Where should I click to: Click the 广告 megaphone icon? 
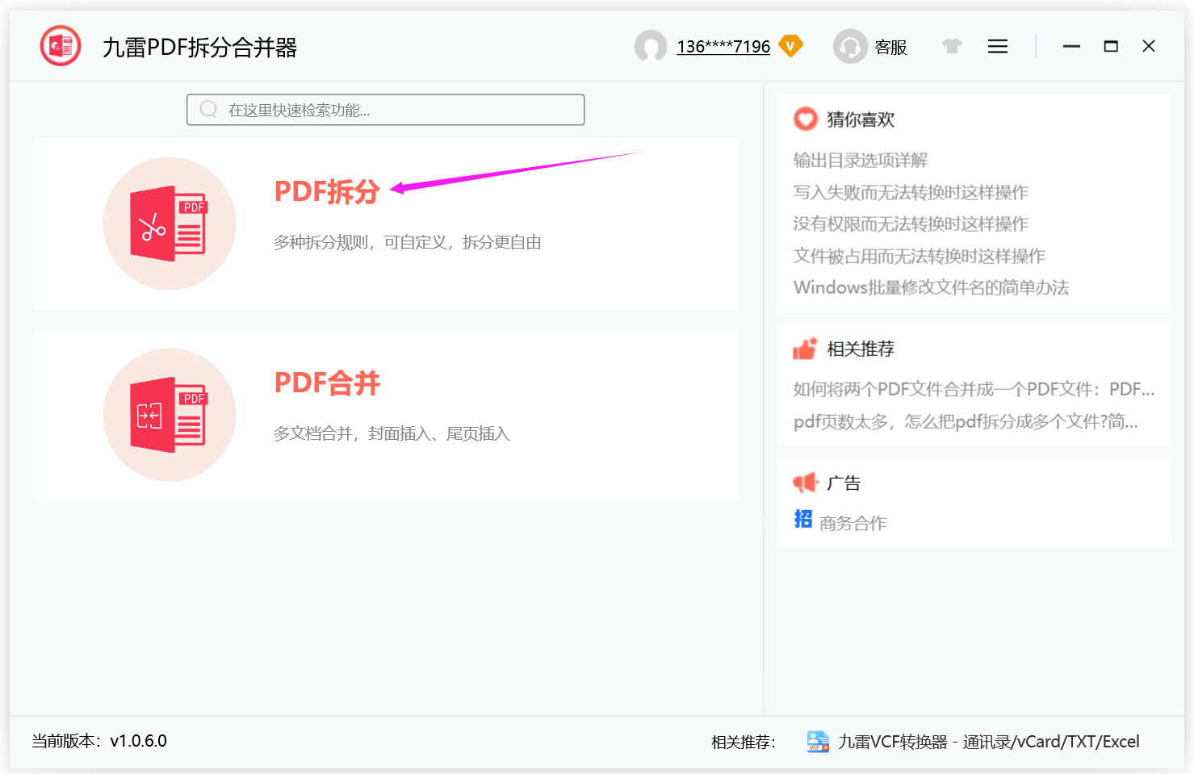[805, 483]
